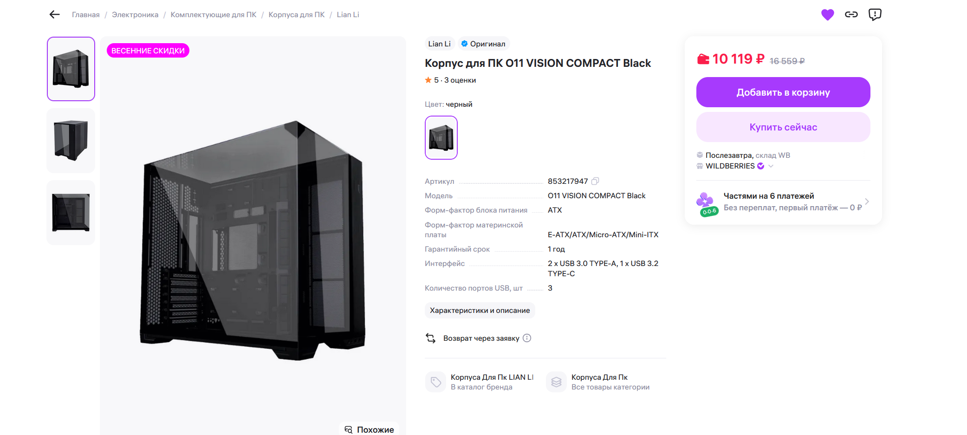Open Характеристики и описание
This screenshot has height=435, width=967.
480,311
